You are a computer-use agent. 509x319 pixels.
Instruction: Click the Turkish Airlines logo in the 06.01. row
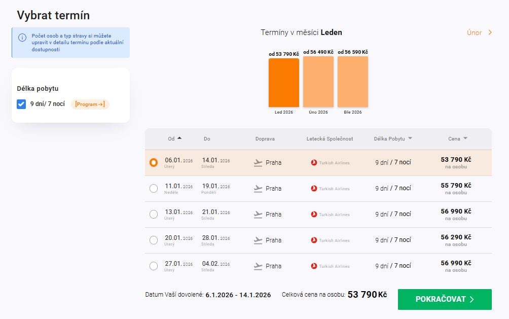[314, 163]
